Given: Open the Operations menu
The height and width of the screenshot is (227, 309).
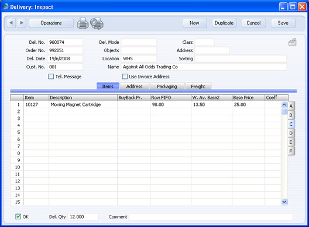Looking at the screenshot, I should coord(51,23).
